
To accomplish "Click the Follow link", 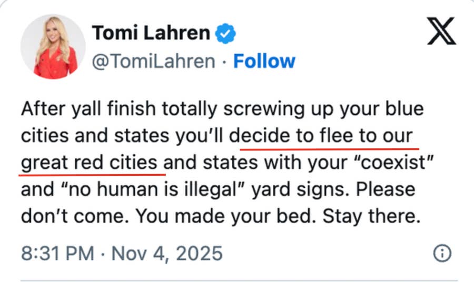I will pyautogui.click(x=264, y=62).
